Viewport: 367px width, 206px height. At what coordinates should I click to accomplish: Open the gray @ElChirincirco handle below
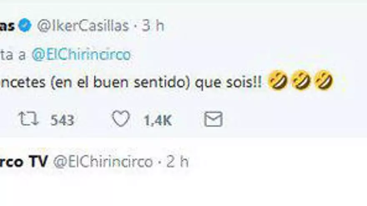[x=103, y=161]
